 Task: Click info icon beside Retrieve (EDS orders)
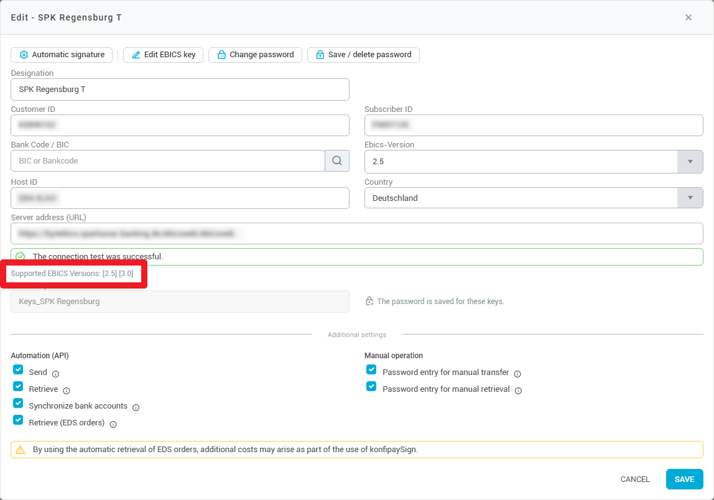113,424
